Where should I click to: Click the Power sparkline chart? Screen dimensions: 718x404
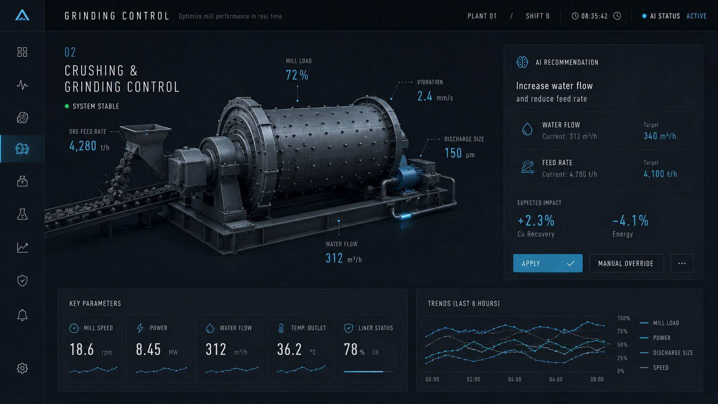[x=161, y=370]
